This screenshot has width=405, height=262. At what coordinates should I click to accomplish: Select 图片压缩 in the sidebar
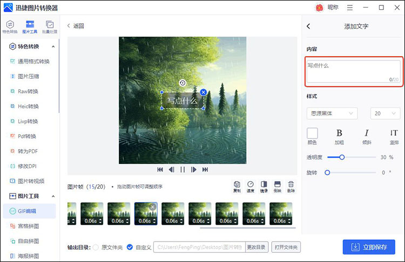(x=24, y=77)
